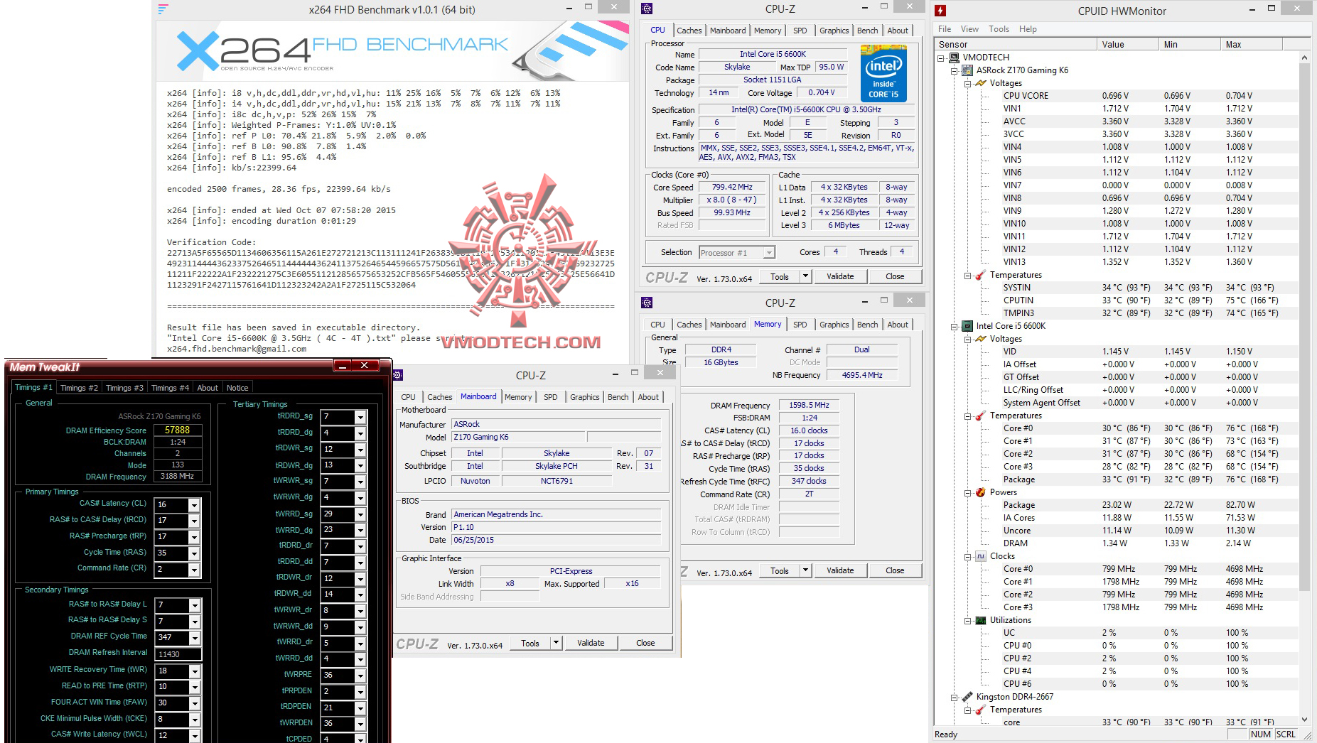1317x743 pixels.
Task: Click title bar icon of CPU-Z Mainboard window
Action: tap(398, 375)
